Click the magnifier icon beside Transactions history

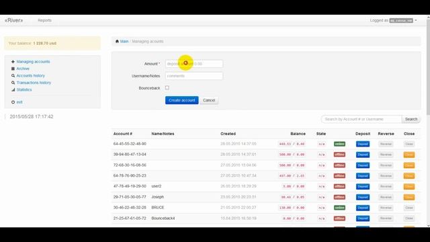pos(13,83)
